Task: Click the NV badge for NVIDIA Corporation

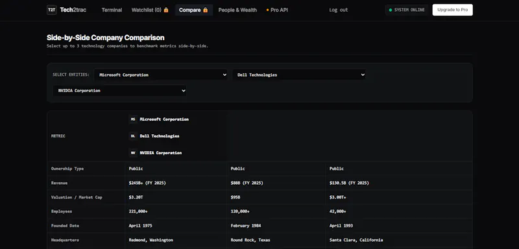Action: tap(133, 153)
